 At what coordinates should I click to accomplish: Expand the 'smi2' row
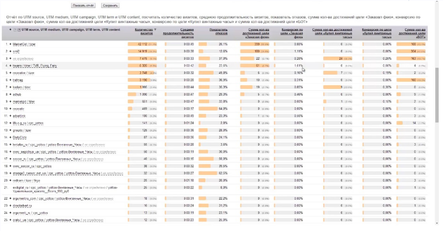11,51
